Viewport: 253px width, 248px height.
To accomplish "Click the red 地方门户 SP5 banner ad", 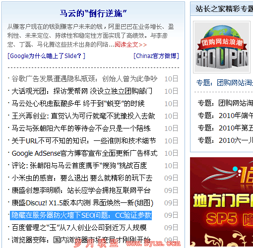I will pos(222,202).
